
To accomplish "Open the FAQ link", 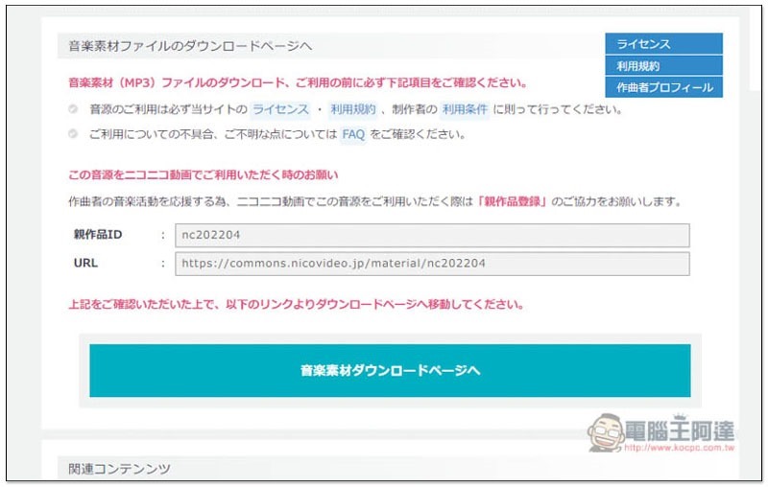I will (353, 134).
